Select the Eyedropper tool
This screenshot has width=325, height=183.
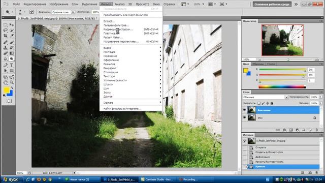(x=12, y=36)
